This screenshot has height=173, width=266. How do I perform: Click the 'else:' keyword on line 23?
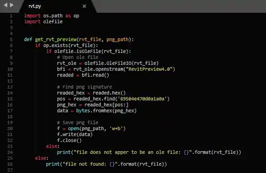(53, 146)
